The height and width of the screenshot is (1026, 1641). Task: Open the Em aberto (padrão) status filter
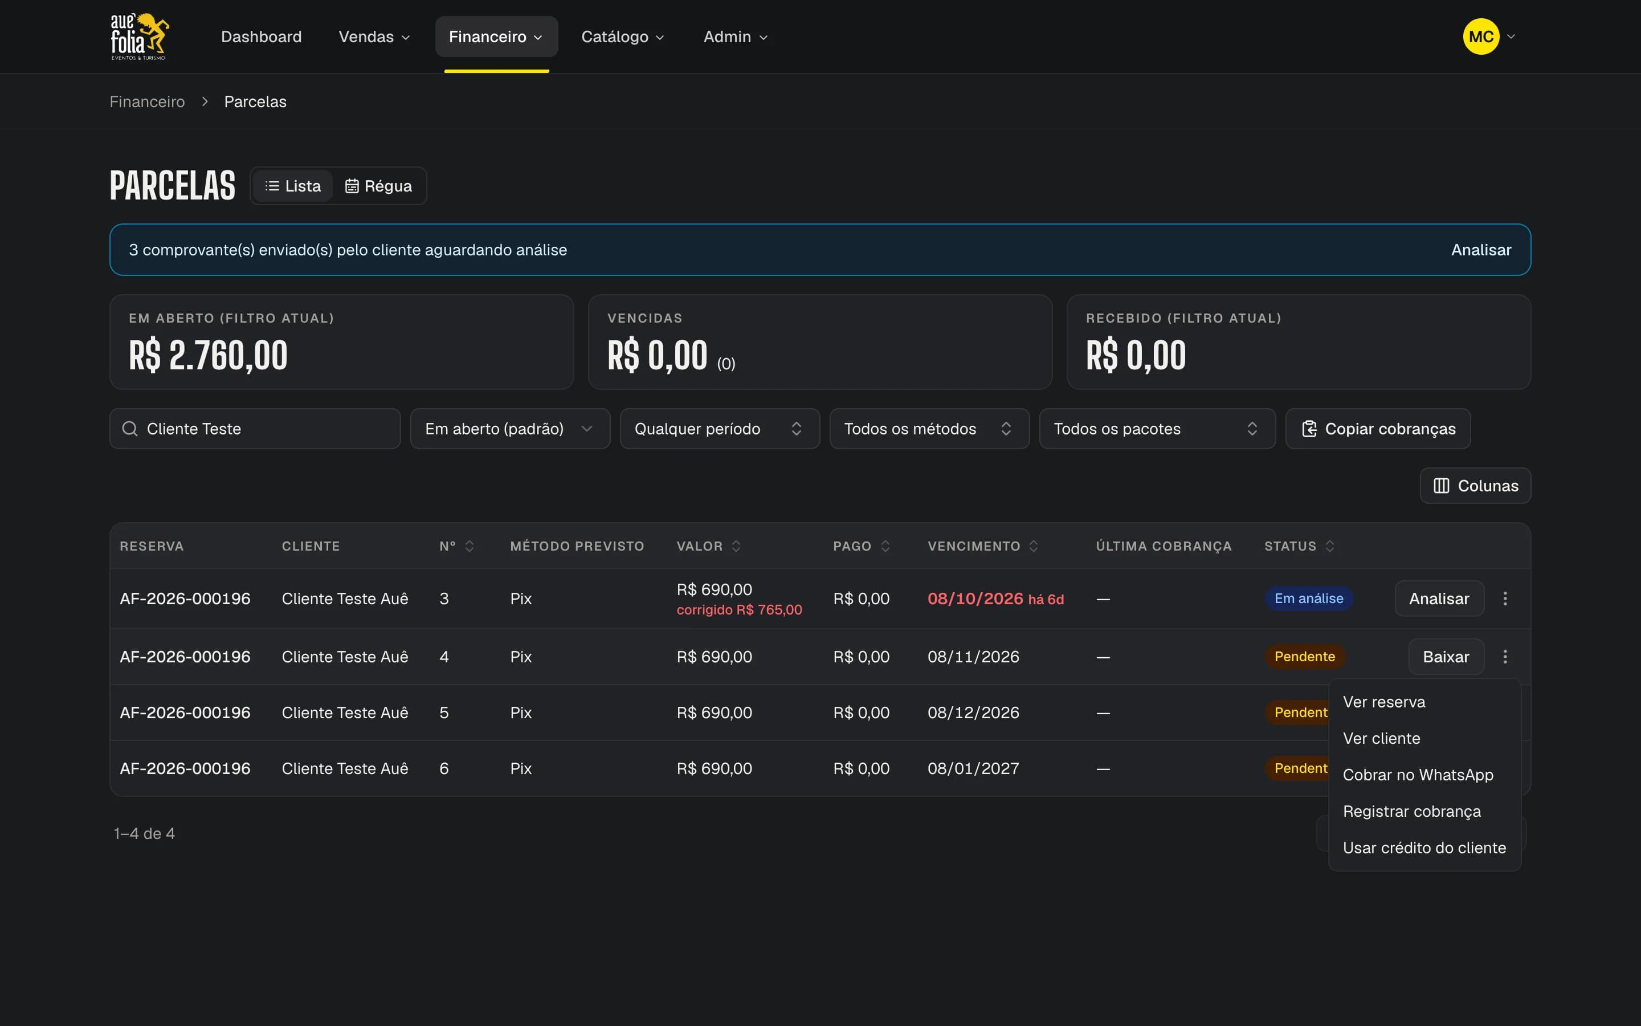510,429
